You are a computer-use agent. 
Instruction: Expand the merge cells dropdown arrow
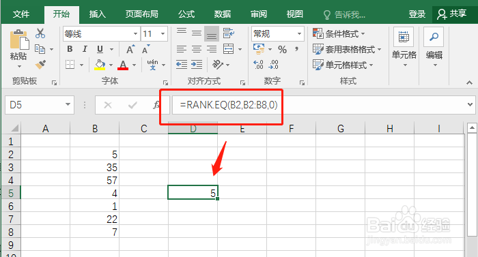click(x=240, y=49)
